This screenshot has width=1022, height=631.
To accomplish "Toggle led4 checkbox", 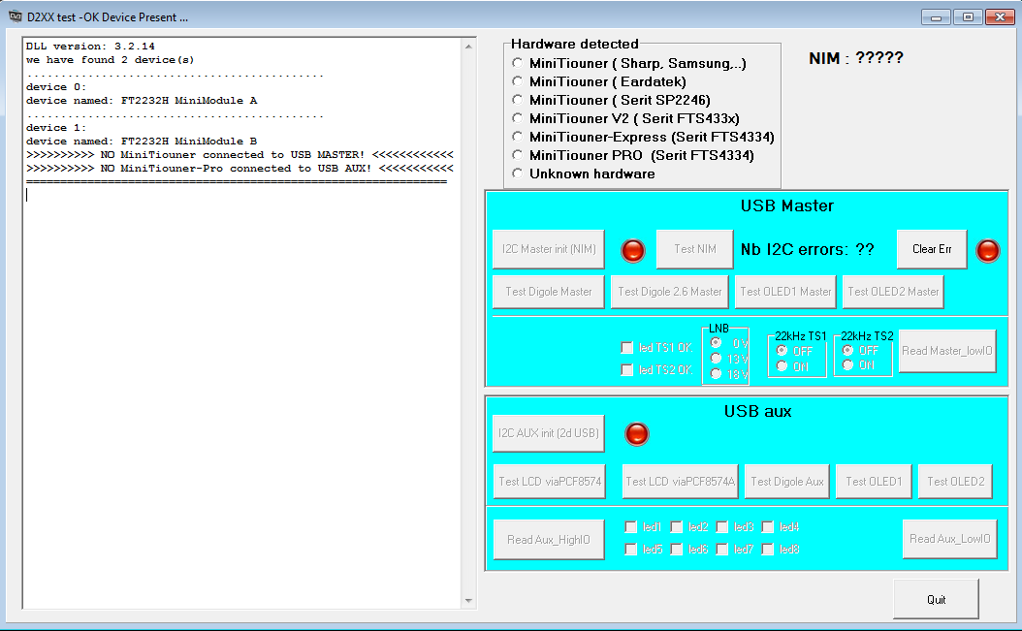I will tap(768, 526).
